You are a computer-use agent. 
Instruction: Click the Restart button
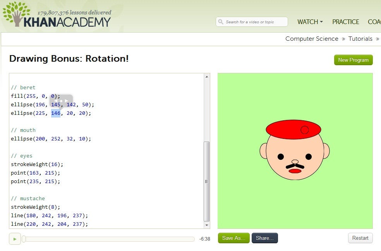click(x=360, y=238)
